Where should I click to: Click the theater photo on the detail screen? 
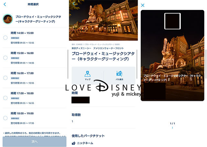103,20
